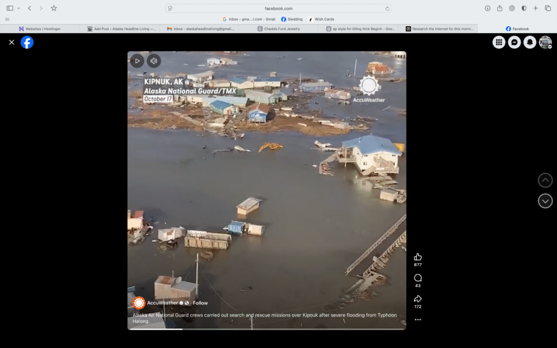Open the comments bubble icon

coord(418,278)
